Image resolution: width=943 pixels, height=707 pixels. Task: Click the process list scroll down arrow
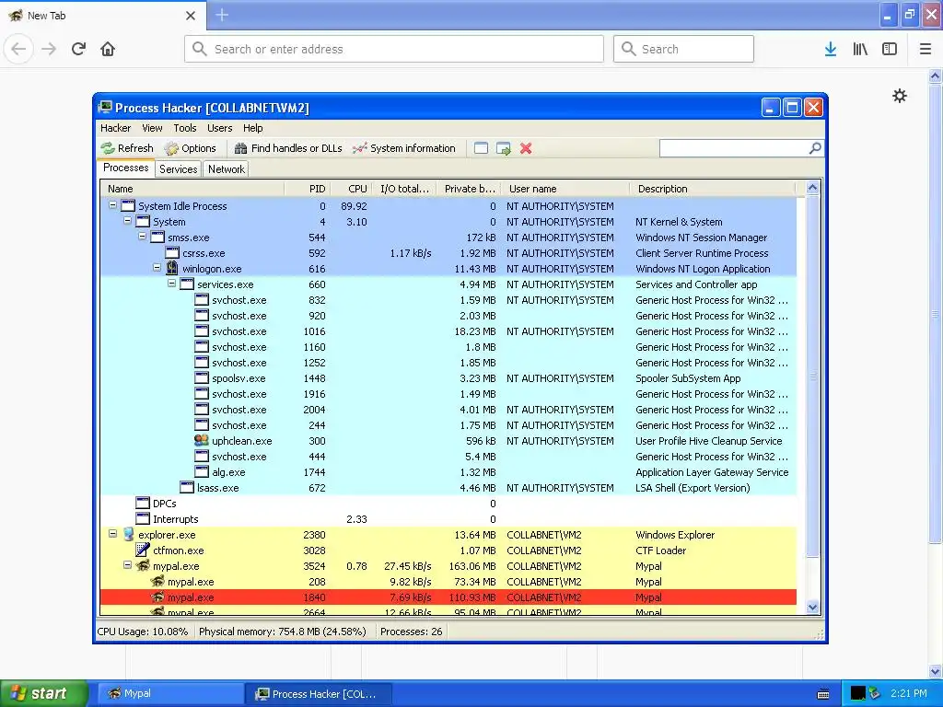[812, 608]
